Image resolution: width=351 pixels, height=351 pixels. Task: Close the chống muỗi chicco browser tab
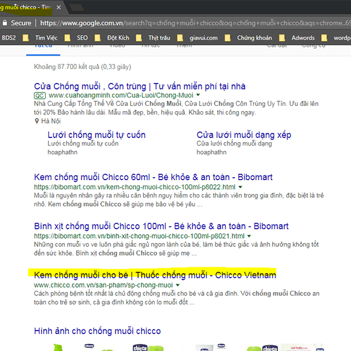pos(58,8)
